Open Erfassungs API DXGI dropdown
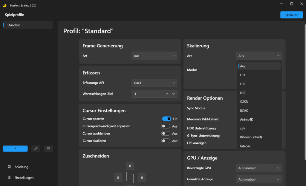The height and width of the screenshot is (186, 306). 154,83
